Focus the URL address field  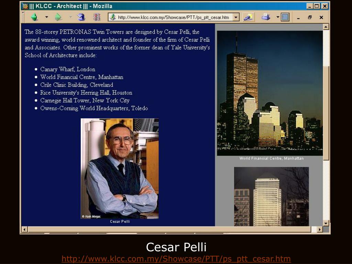[173, 17]
